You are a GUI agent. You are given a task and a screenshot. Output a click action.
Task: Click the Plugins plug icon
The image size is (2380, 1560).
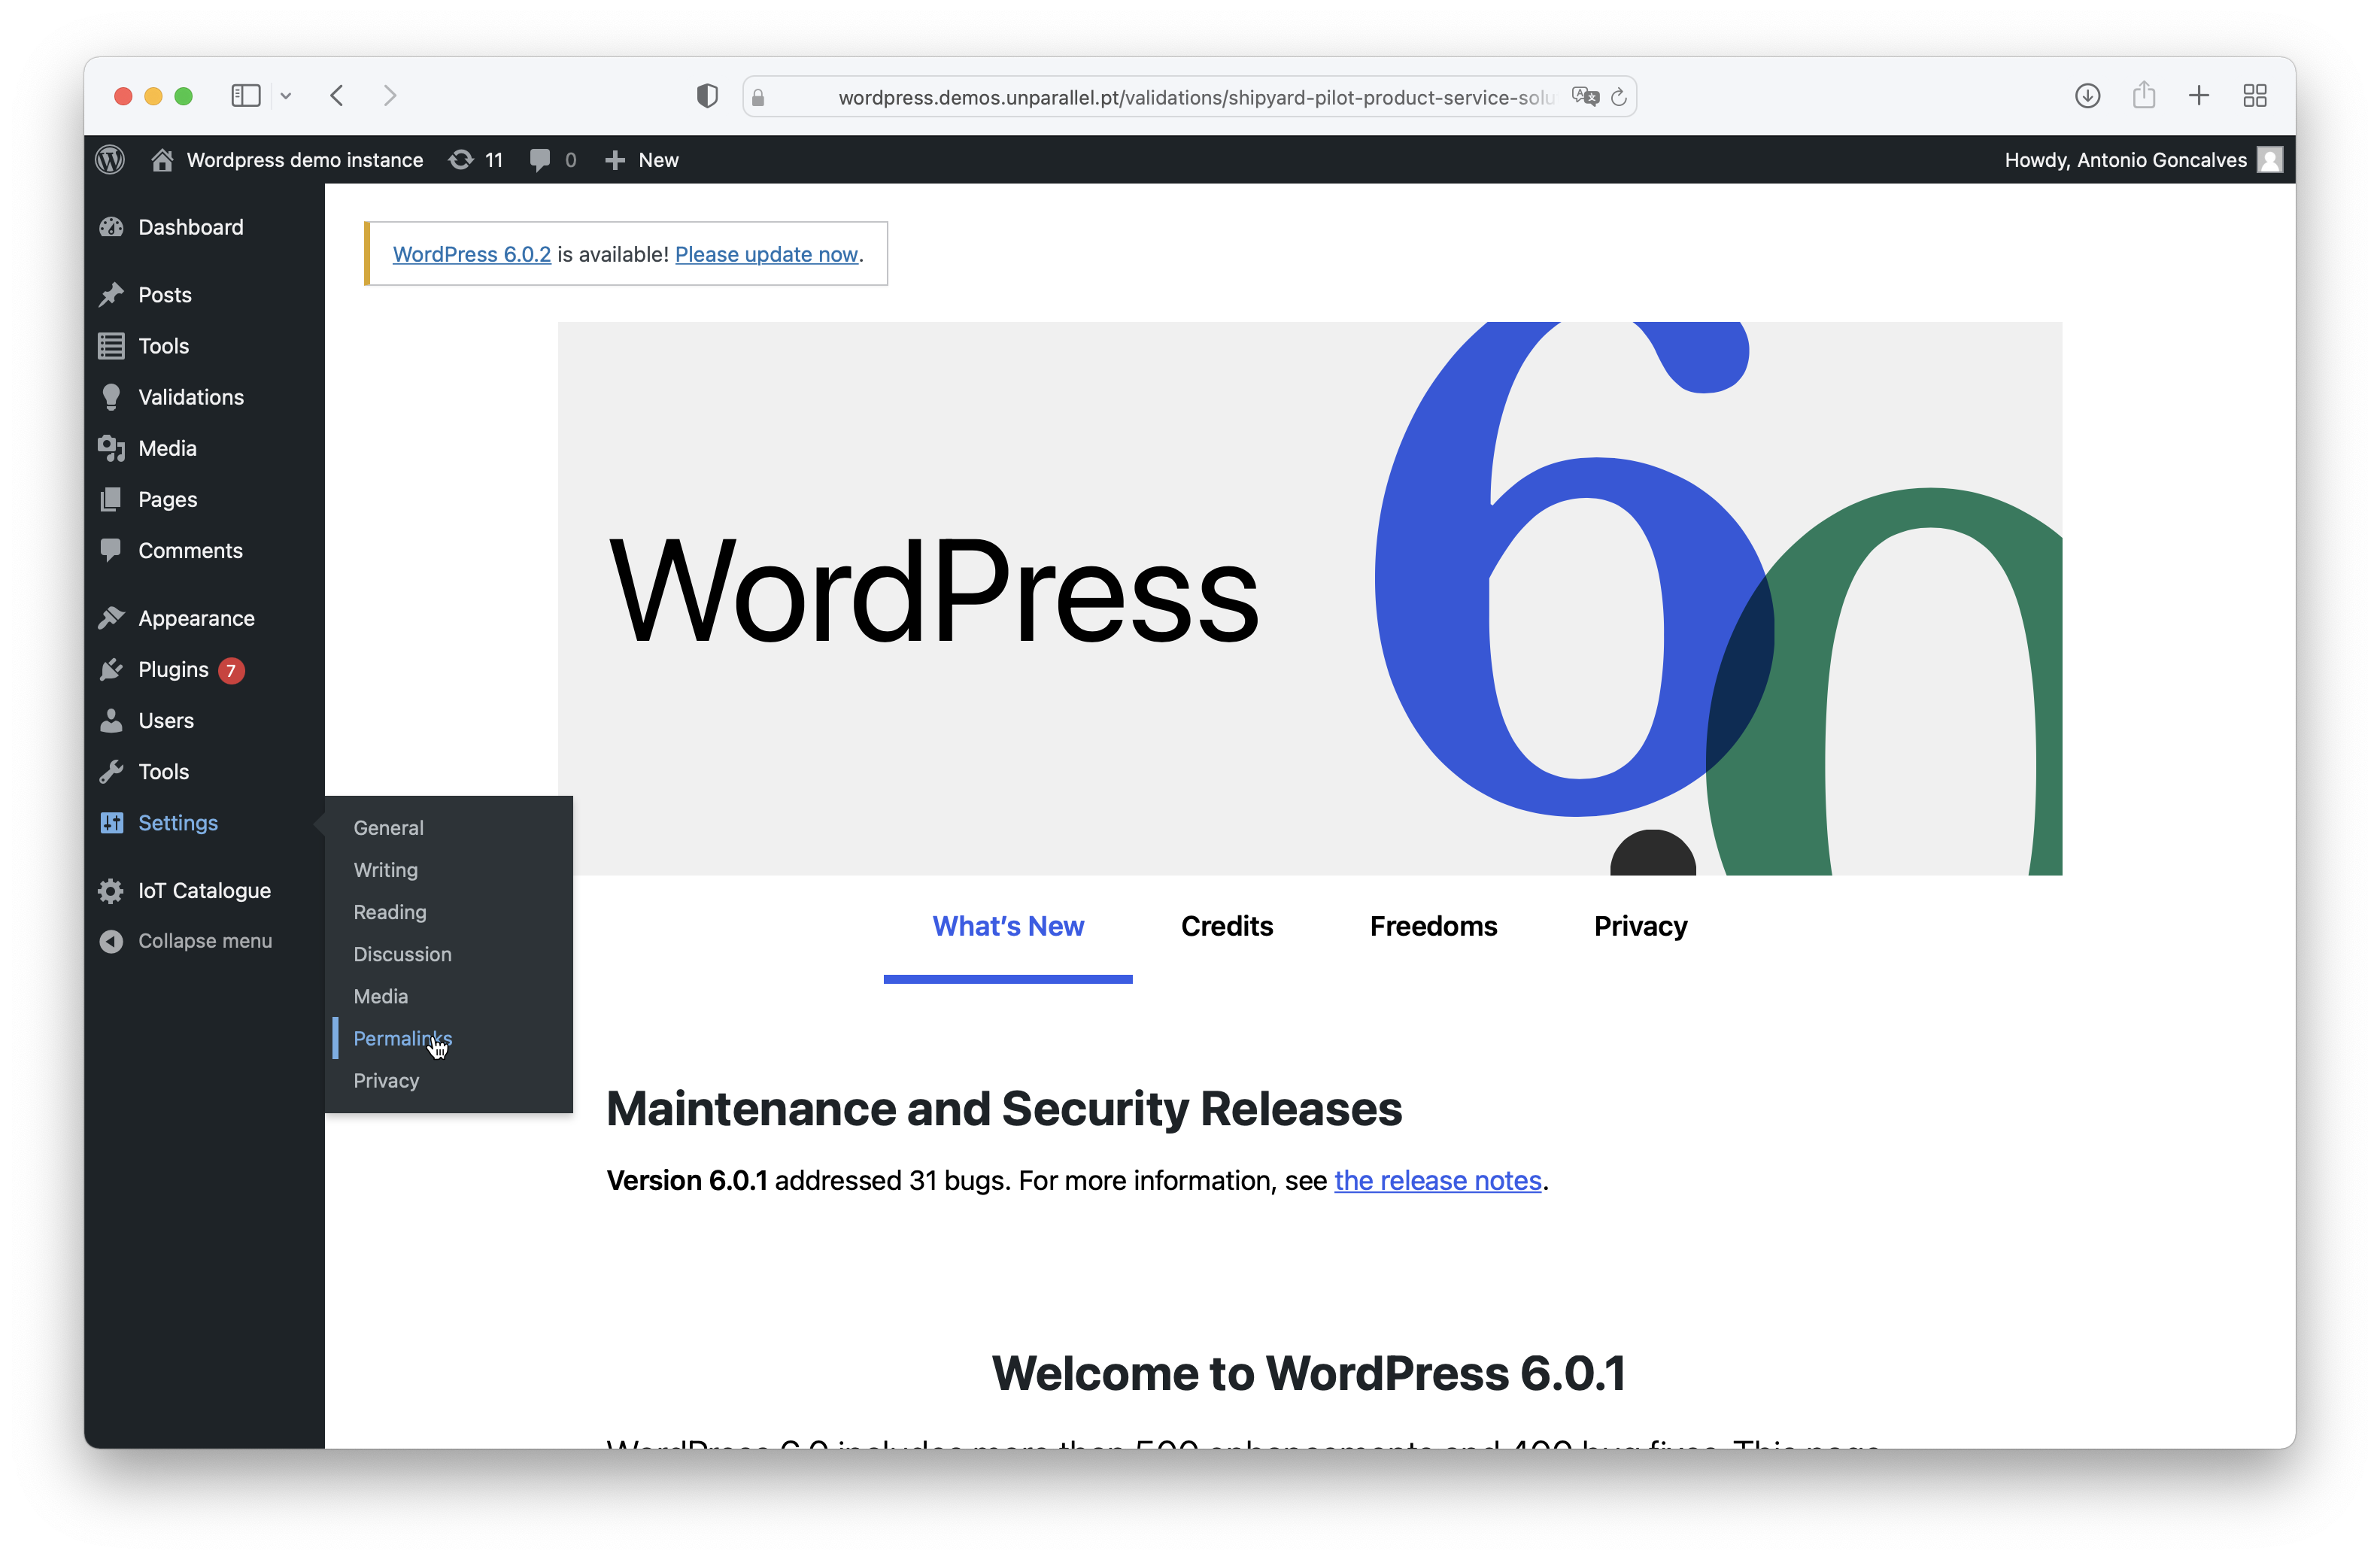pos(112,669)
